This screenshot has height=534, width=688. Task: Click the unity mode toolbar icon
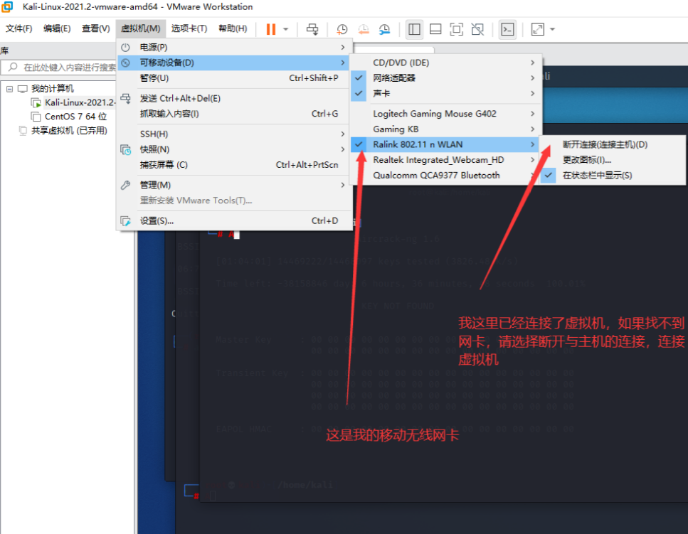pos(477,29)
